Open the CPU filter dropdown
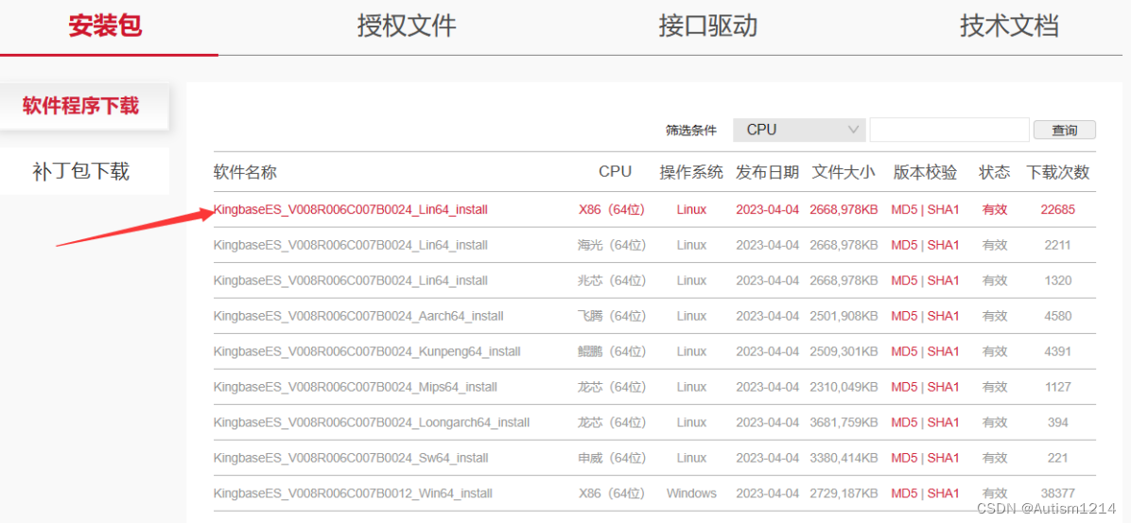This screenshot has width=1131, height=523. coord(800,130)
